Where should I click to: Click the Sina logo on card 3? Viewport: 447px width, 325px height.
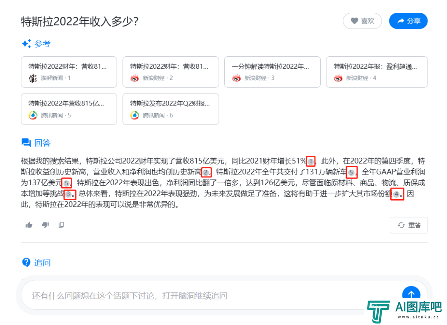236,78
